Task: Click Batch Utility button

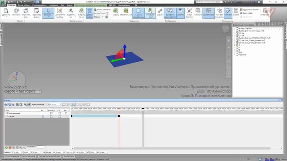Action: (x=246, y=13)
